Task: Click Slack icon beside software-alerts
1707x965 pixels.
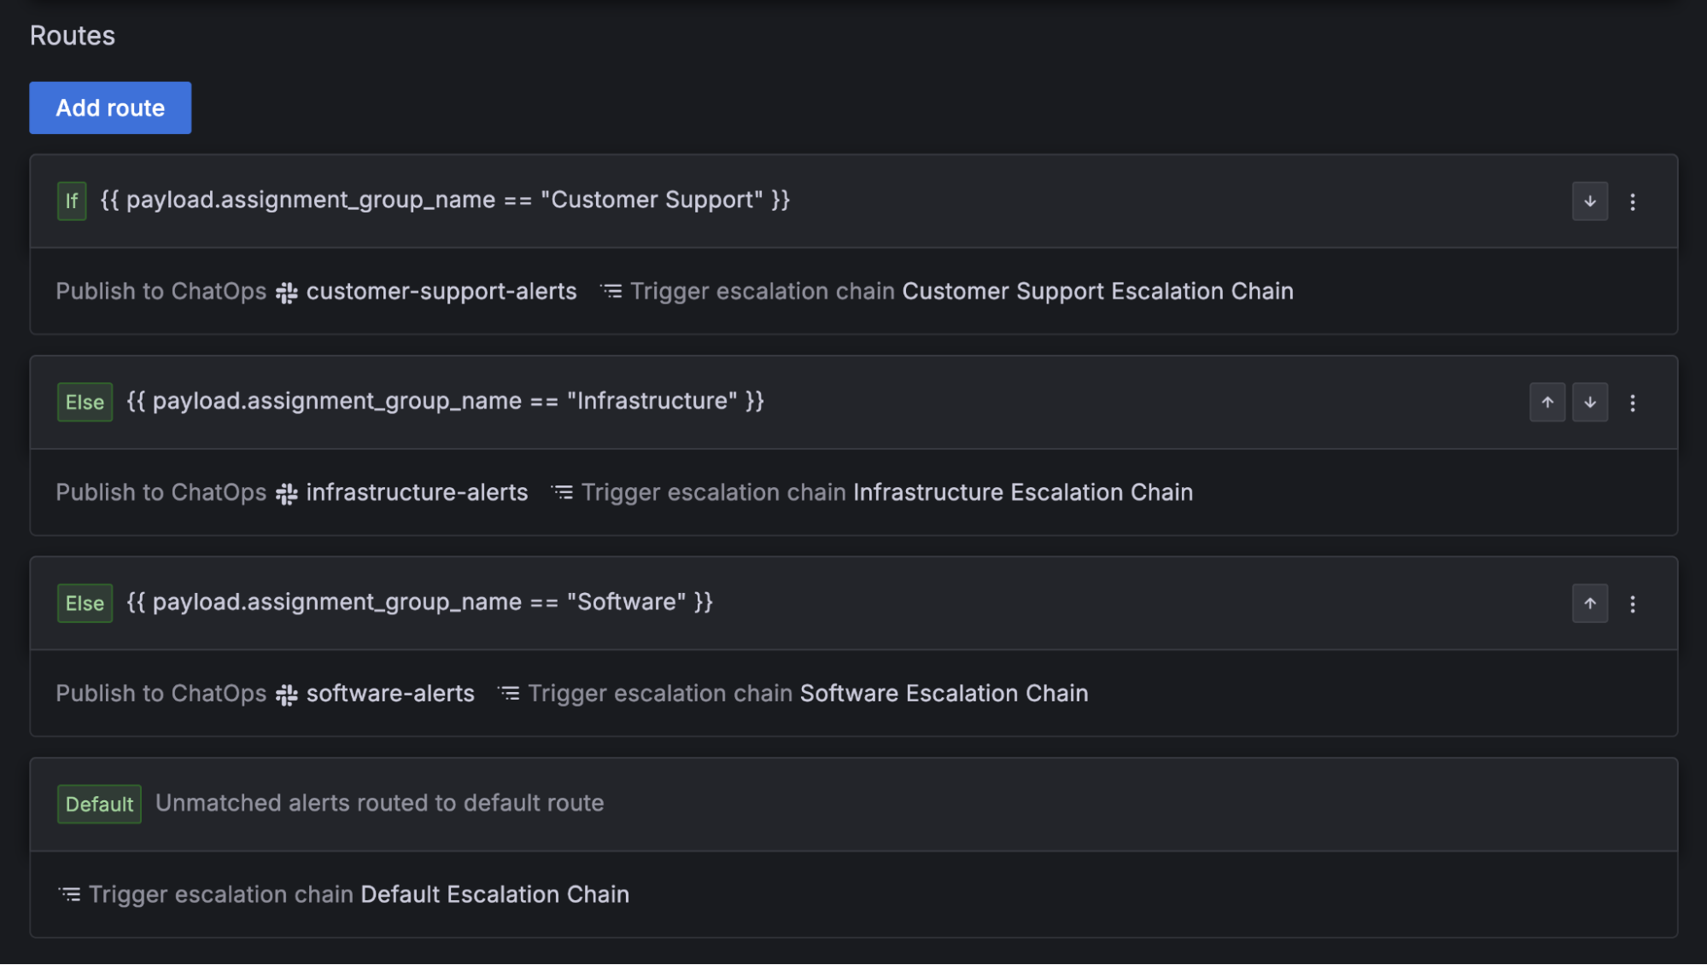Action: [x=287, y=695]
